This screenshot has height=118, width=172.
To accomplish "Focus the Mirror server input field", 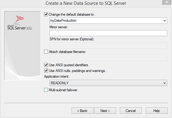I will [x=108, y=33].
